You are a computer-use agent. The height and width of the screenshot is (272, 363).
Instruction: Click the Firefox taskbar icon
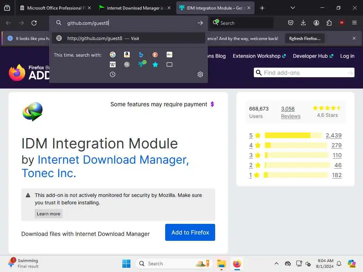[237, 263]
